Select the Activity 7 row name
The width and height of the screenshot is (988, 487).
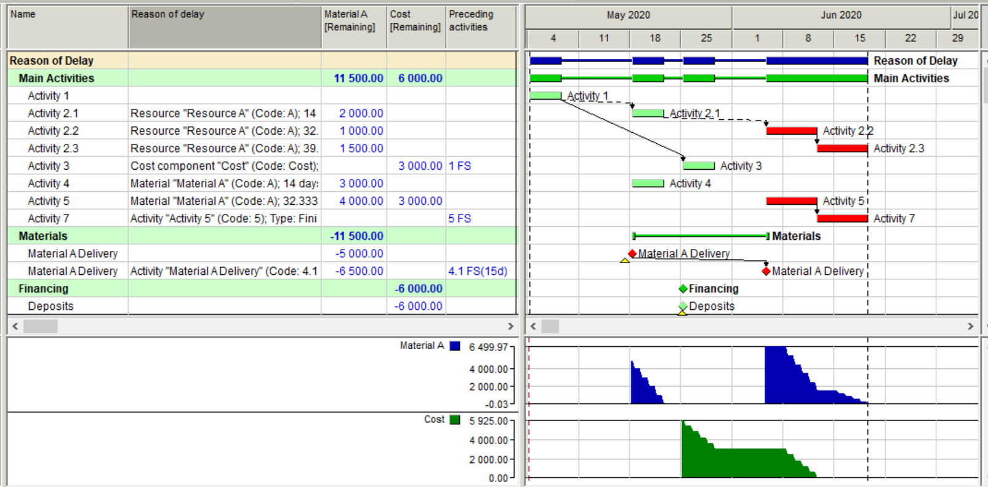pyautogui.click(x=49, y=218)
